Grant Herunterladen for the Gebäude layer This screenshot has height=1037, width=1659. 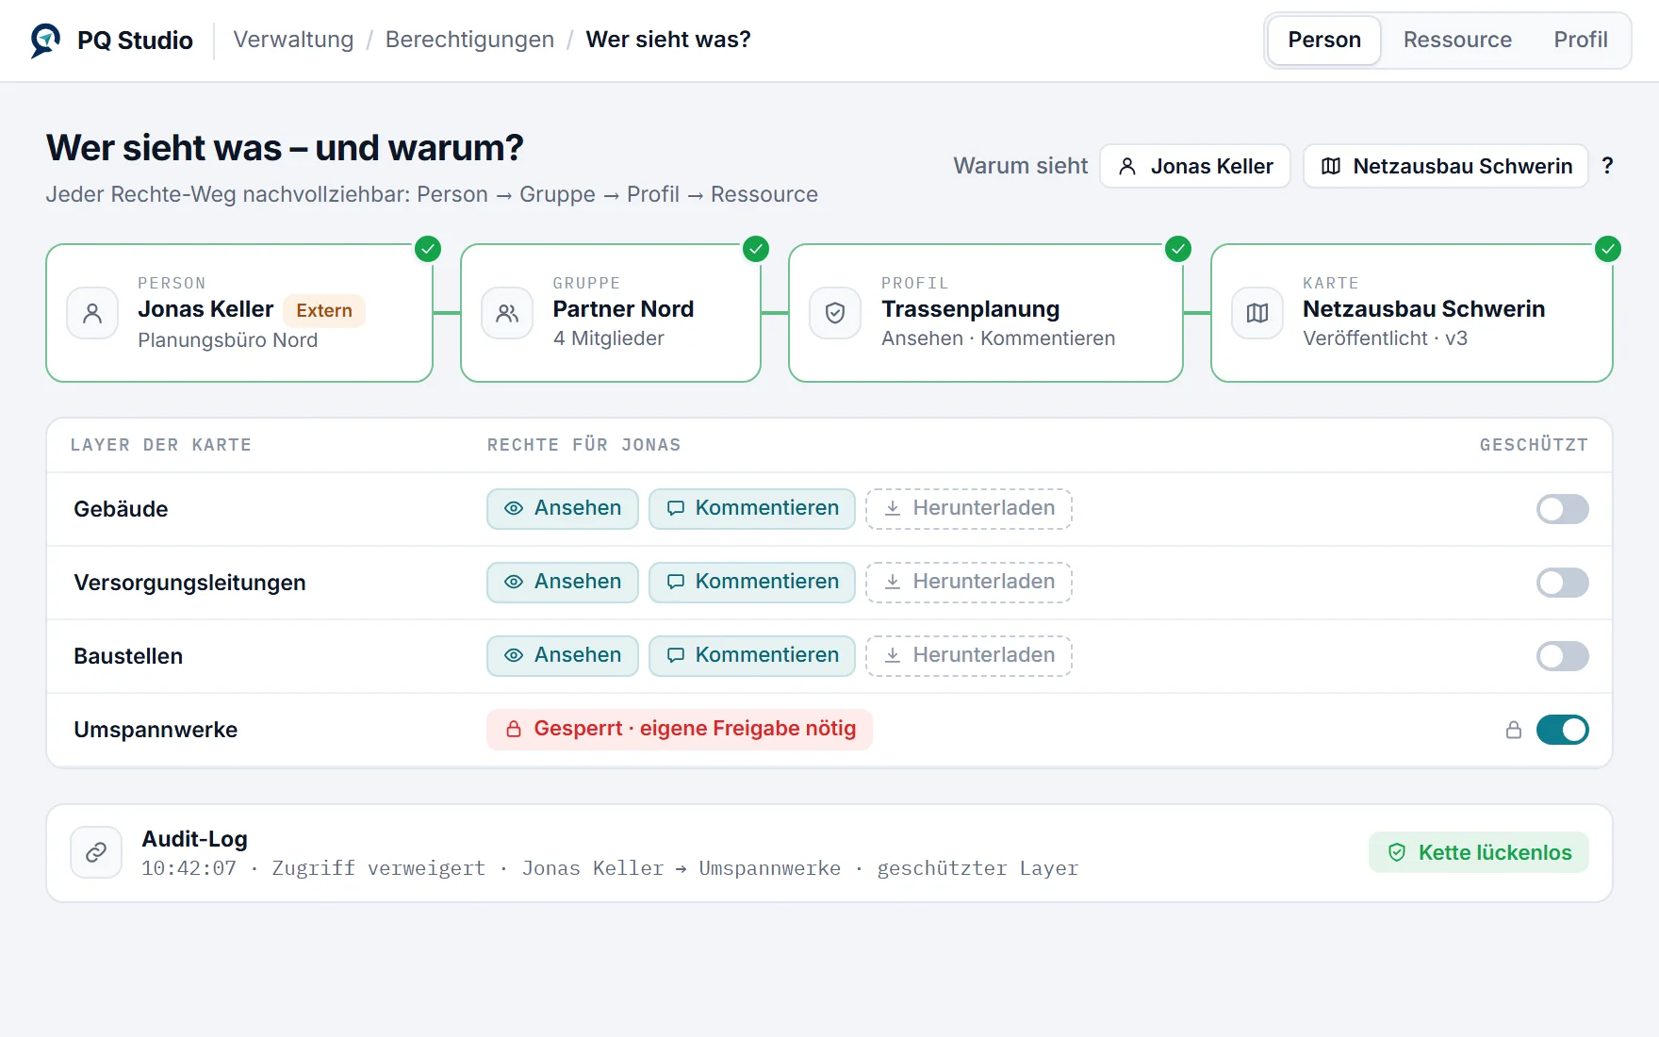pos(969,509)
